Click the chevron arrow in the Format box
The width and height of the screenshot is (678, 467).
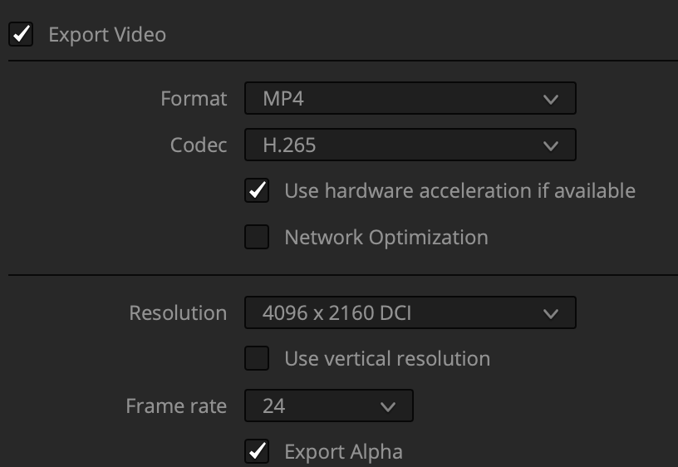point(550,100)
